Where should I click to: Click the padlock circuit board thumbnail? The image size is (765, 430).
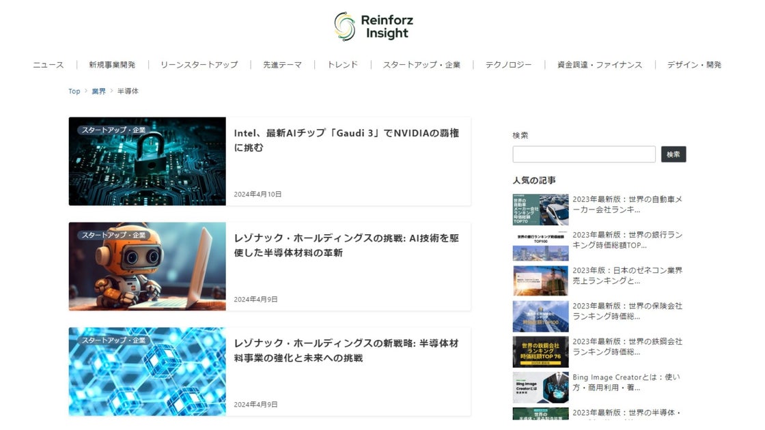[148, 161]
